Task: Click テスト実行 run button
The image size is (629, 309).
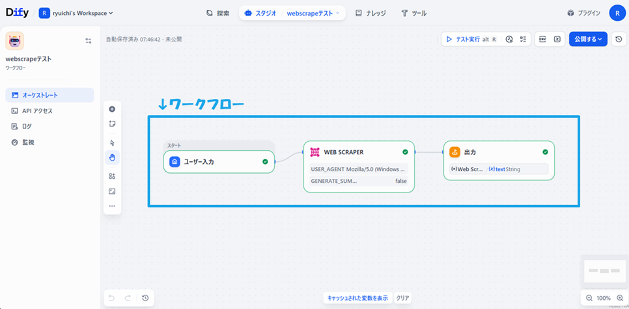Action: coord(471,39)
